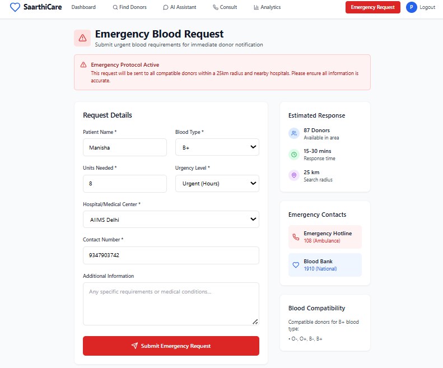Screen dimensions: 443x368
Task: Click the purple location pin search radius icon
Action: tap(294, 175)
